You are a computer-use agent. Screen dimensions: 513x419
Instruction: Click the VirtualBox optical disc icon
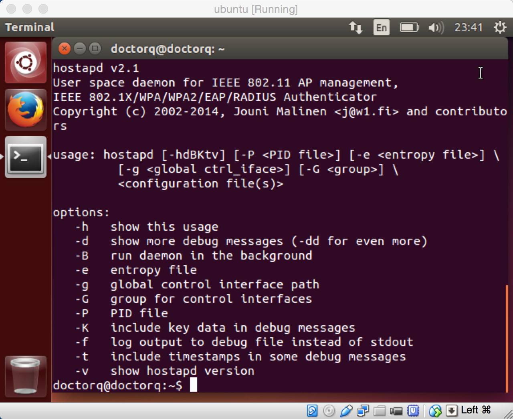tap(329, 411)
